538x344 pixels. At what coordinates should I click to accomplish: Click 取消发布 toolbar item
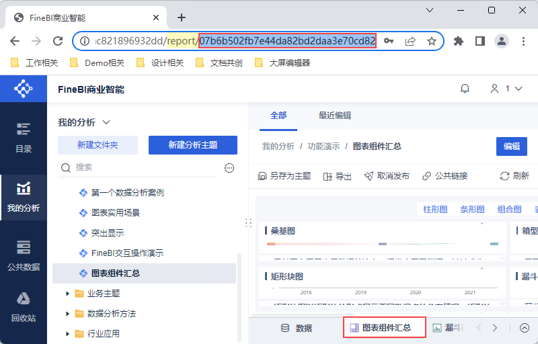(x=387, y=176)
